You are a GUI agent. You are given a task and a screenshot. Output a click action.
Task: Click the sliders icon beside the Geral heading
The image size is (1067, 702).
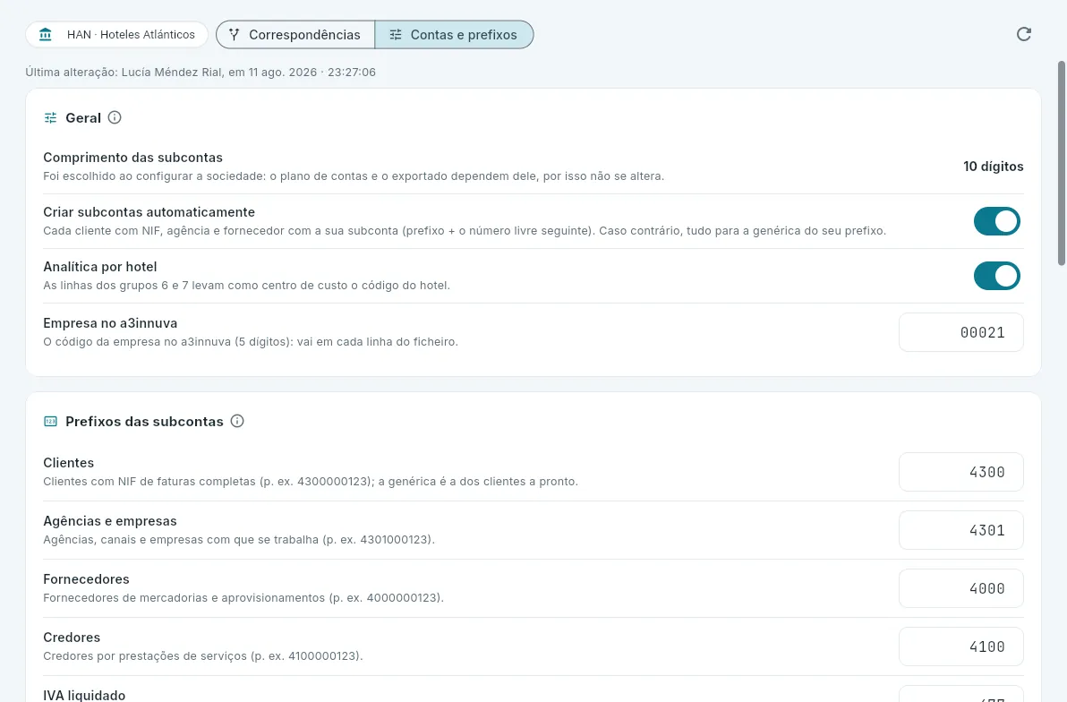[x=50, y=118]
